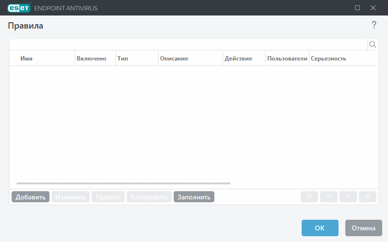Click the move-to-top arrow button
Image resolution: width=388 pixels, height=242 pixels.
pyautogui.click(x=309, y=197)
